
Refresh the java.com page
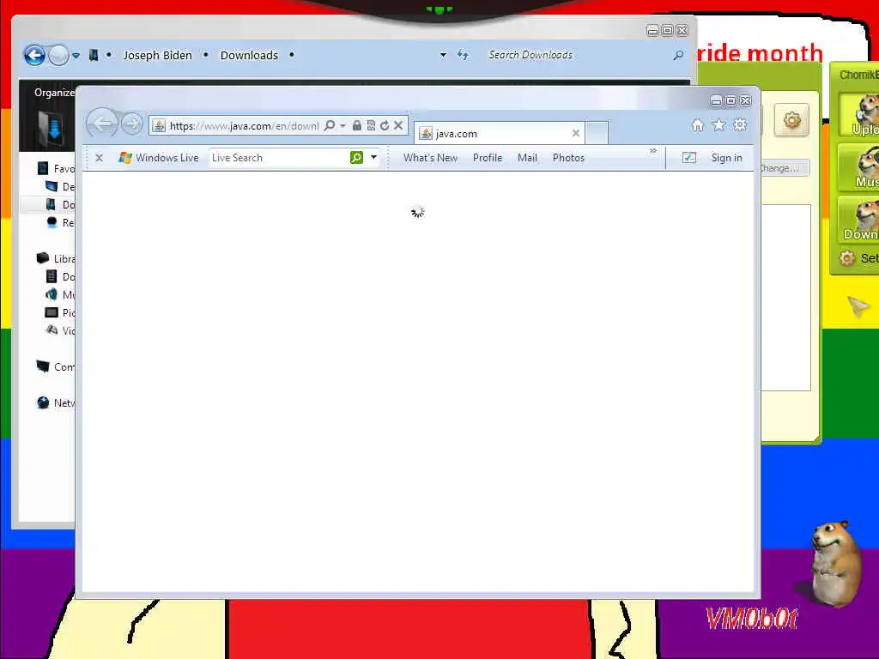tap(384, 125)
